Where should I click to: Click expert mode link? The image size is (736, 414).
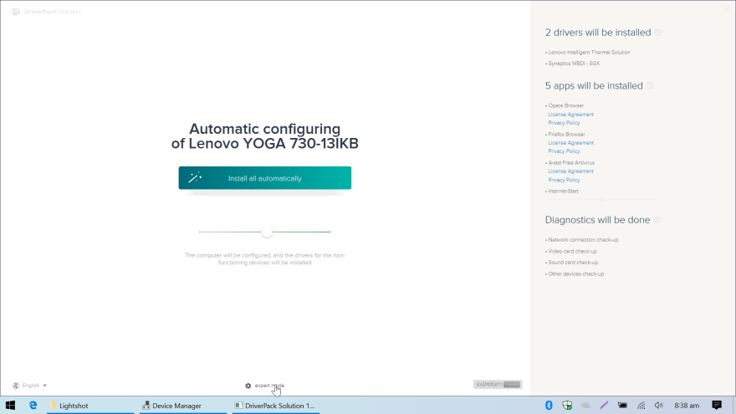click(x=269, y=386)
